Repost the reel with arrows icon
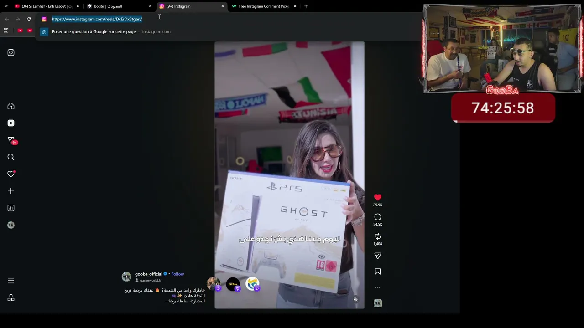584x328 pixels. [378, 236]
